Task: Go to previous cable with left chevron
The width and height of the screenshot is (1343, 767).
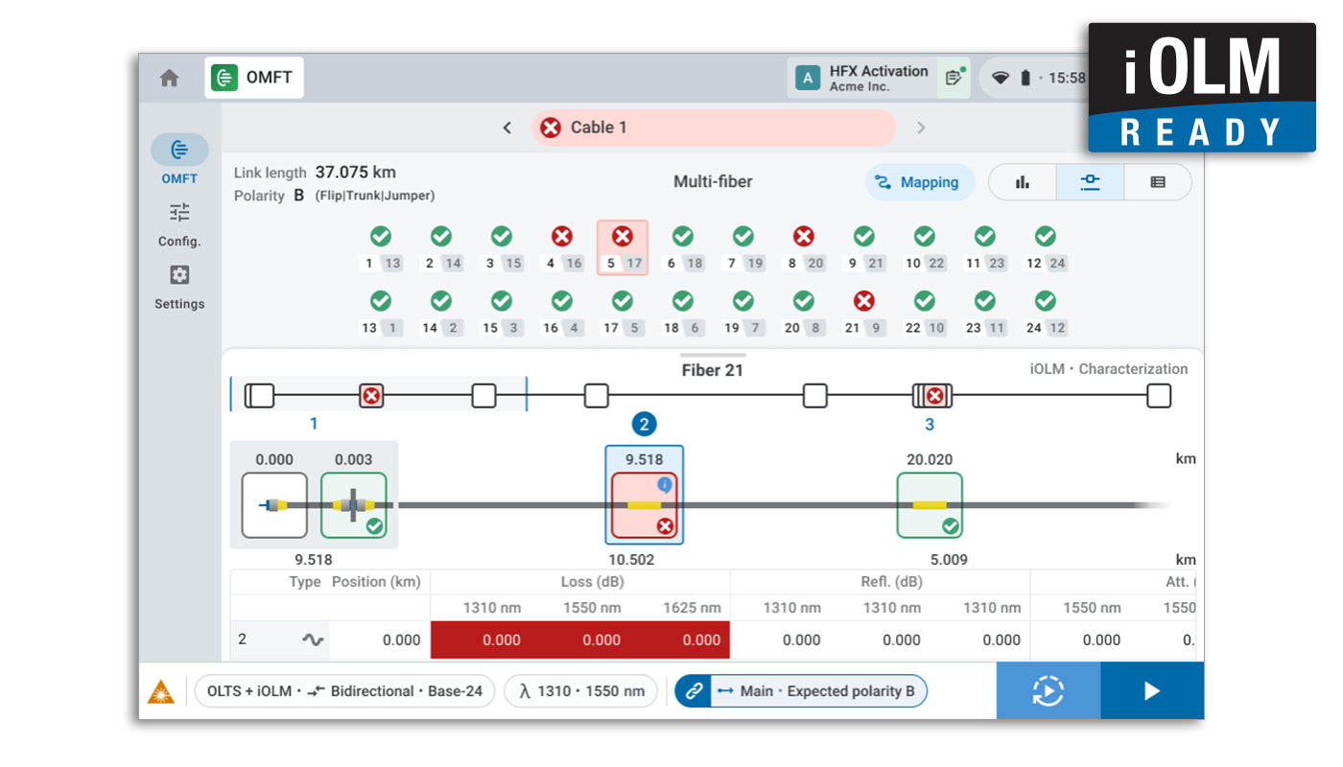Action: point(507,128)
